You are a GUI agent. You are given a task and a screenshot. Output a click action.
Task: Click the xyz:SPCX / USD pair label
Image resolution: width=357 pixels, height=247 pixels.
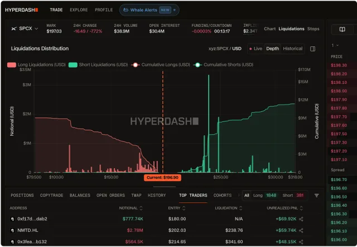click(x=225, y=49)
